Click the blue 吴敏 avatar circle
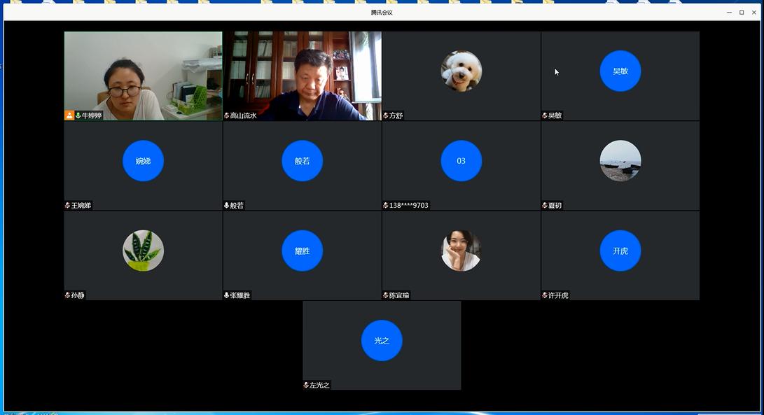764x415 pixels. pyautogui.click(x=620, y=71)
